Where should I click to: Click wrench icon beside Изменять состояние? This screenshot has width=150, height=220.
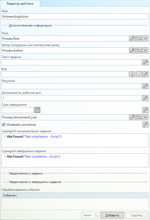point(145,124)
